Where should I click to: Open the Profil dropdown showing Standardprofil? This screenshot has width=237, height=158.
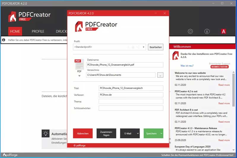[109, 47]
